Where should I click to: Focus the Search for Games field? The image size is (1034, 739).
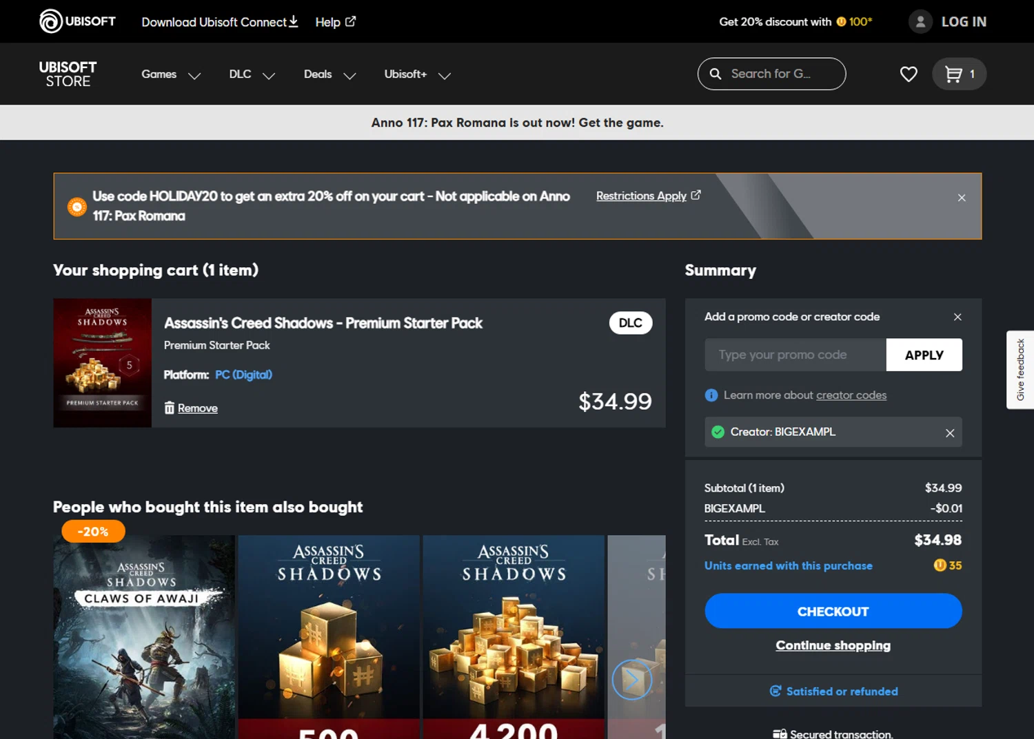click(771, 74)
